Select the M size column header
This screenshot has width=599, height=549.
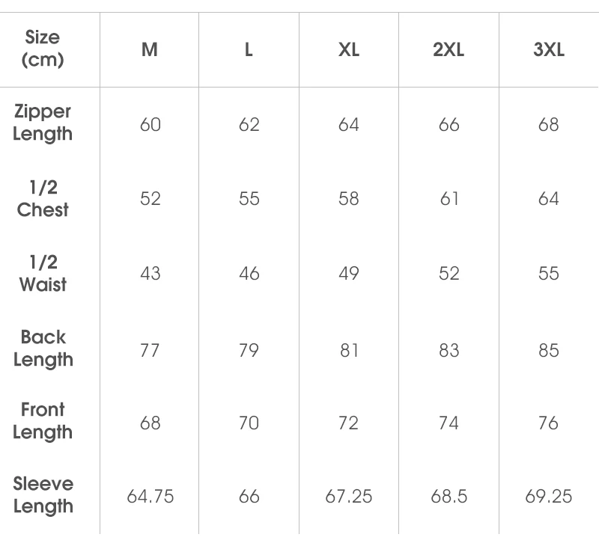(x=149, y=49)
